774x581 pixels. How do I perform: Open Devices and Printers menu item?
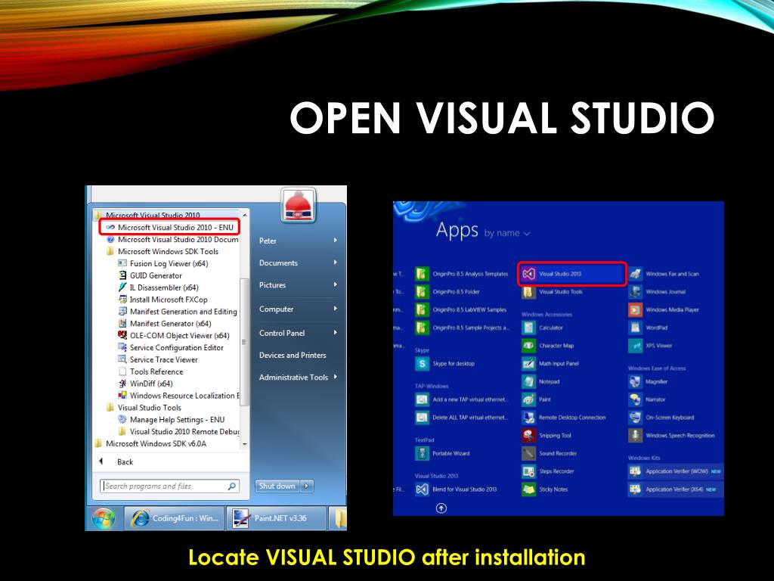tap(293, 356)
